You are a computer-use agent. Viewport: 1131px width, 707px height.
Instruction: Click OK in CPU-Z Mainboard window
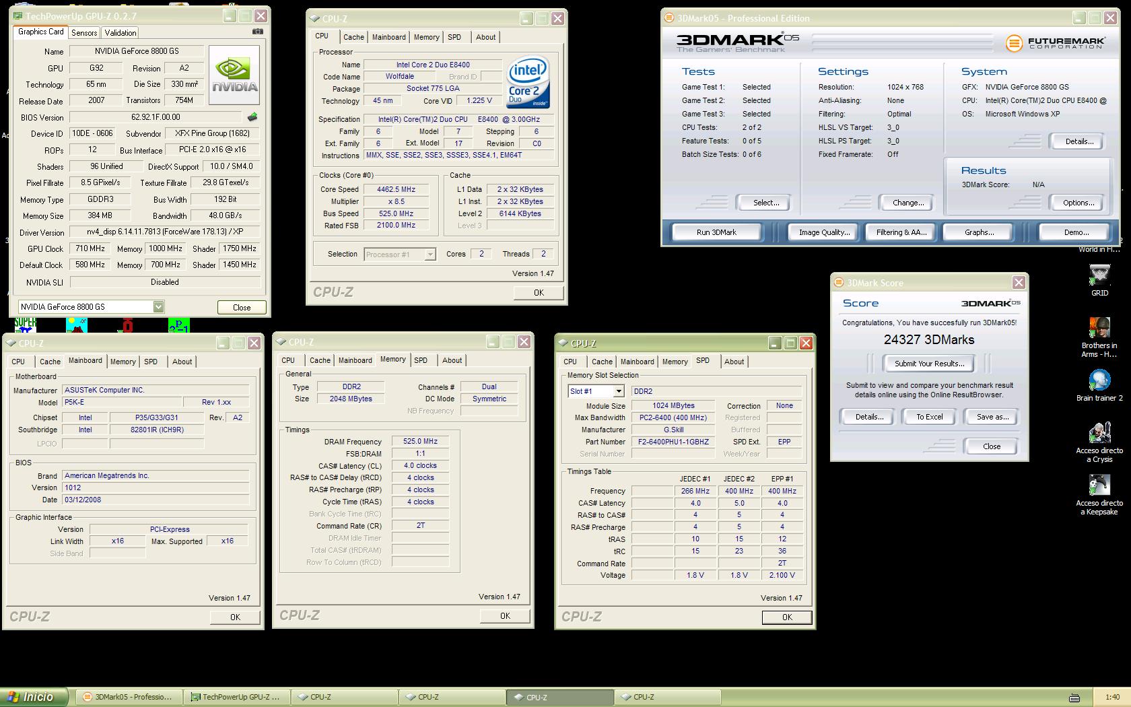235,617
